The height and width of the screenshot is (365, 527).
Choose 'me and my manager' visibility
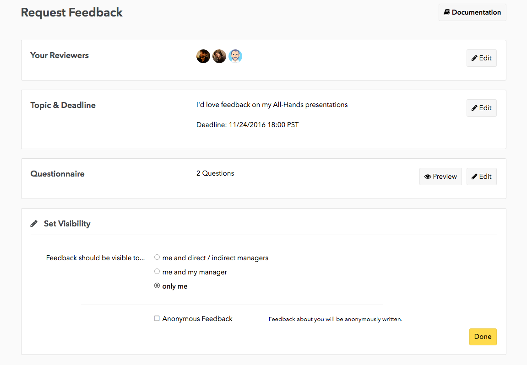coord(157,271)
